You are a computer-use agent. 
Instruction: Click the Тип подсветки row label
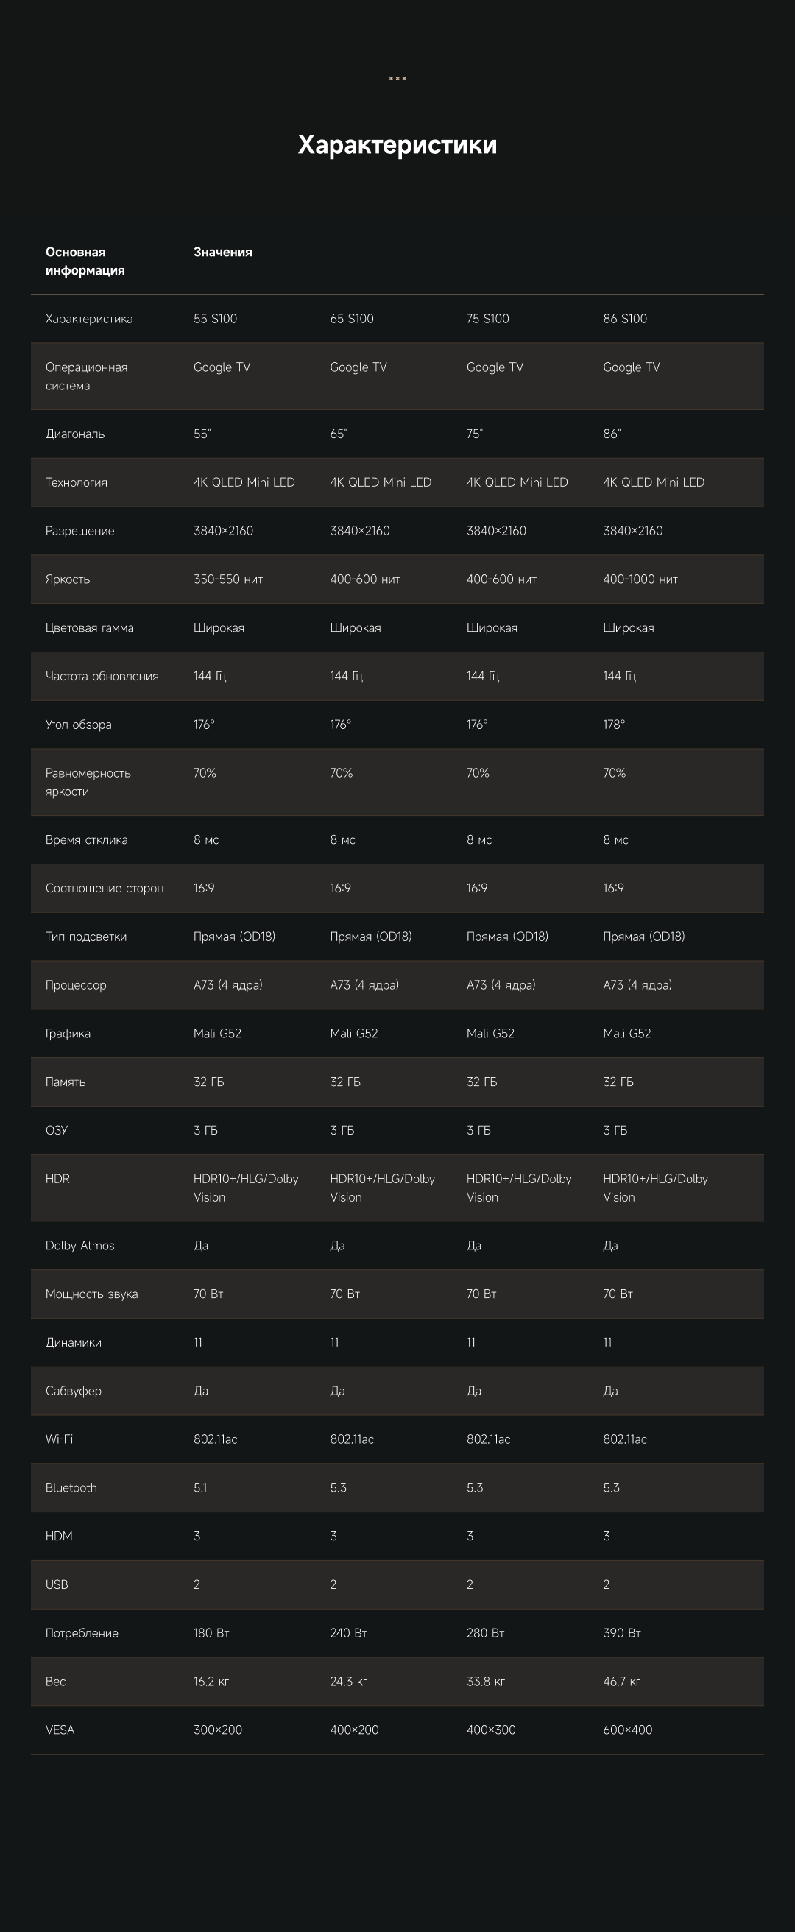[x=85, y=937]
